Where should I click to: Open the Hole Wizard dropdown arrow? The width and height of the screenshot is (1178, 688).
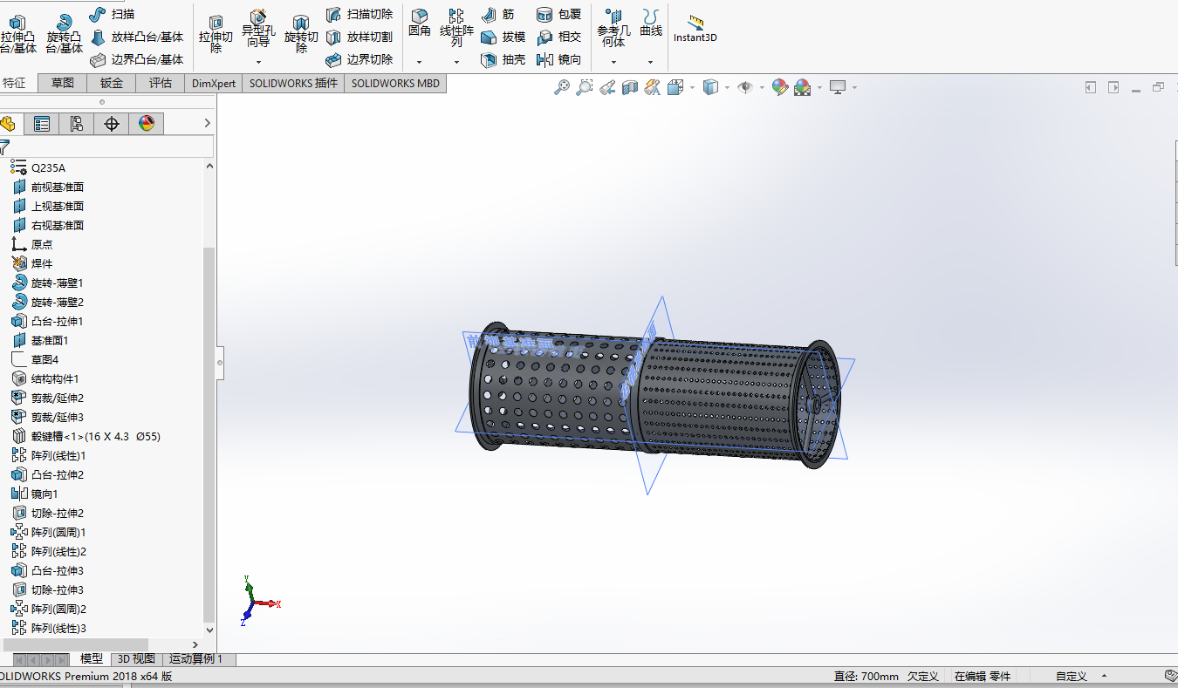258,62
